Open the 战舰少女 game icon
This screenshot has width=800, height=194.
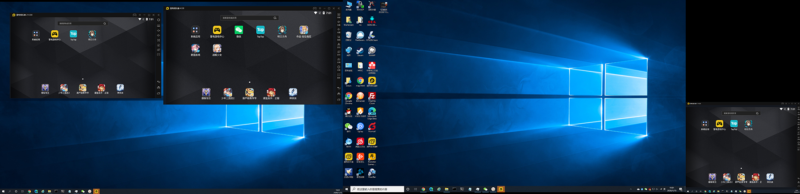click(217, 48)
